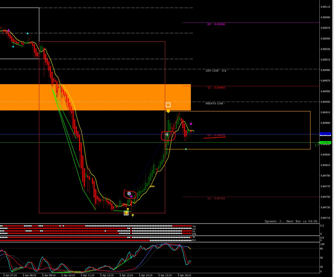The image size is (334, 277).
Task: Click the 5 Apr 11:10 time label
Action: (88, 275)
